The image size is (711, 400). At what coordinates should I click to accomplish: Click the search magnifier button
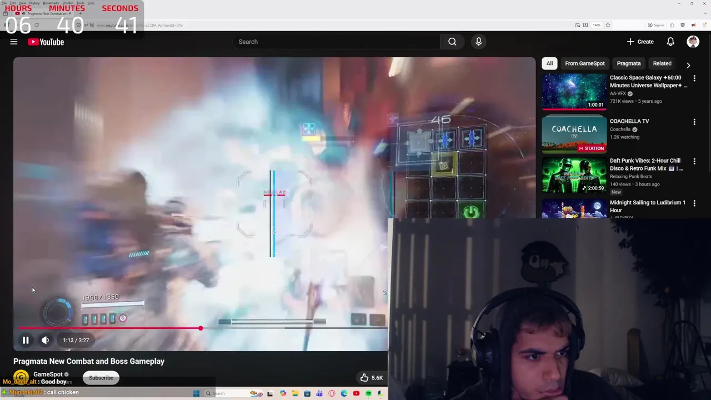[x=452, y=42]
